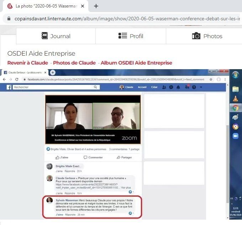The height and width of the screenshot is (225, 242).
Task: Open the Chrome three-dot menu in the Facebook window
Action: [225, 80]
